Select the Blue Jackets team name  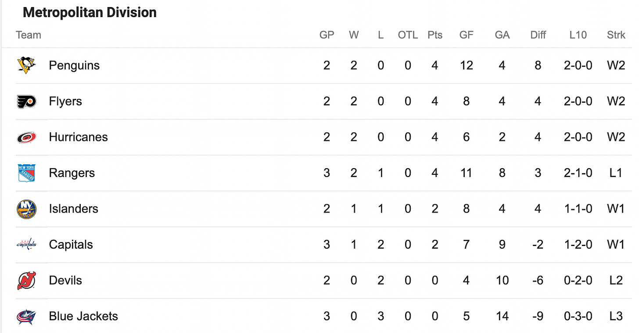pyautogui.click(x=83, y=316)
